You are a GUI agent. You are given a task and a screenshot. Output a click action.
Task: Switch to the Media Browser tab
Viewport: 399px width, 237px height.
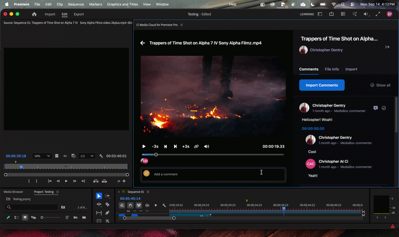13,192
